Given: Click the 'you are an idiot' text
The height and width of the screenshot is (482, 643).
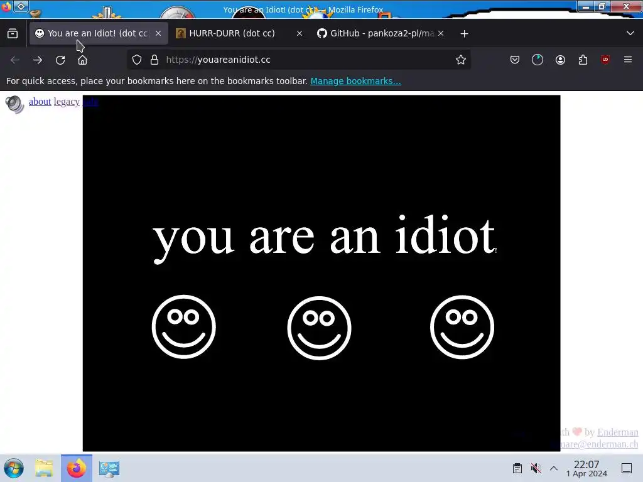Looking at the screenshot, I should (325, 239).
